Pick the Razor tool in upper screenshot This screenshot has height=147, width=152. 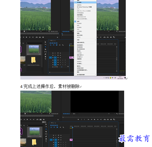(45, 49)
